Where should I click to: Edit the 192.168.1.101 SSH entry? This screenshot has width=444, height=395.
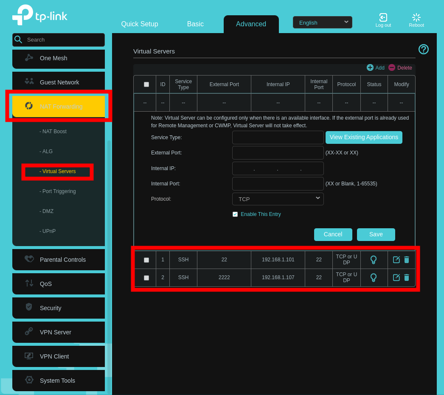pyautogui.click(x=396, y=260)
